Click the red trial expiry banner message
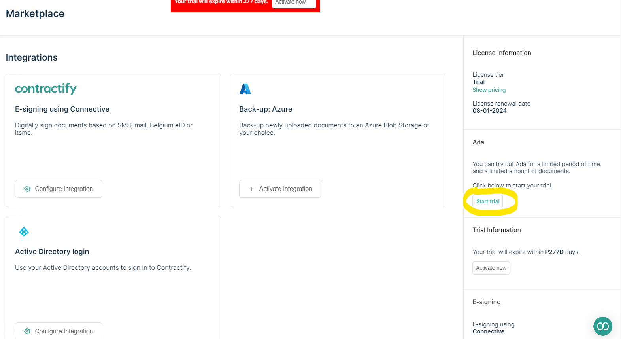 [221, 2]
